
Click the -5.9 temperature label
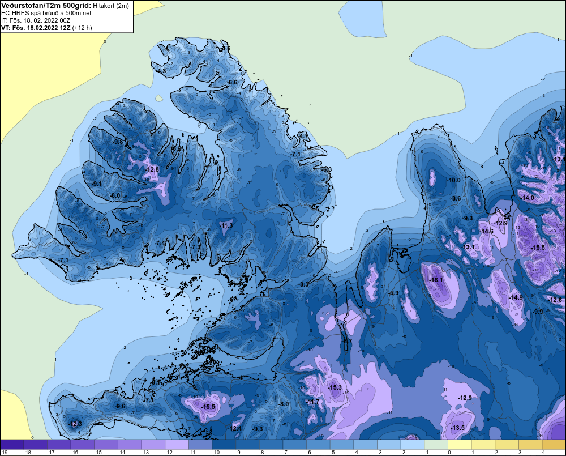[x=393, y=293]
